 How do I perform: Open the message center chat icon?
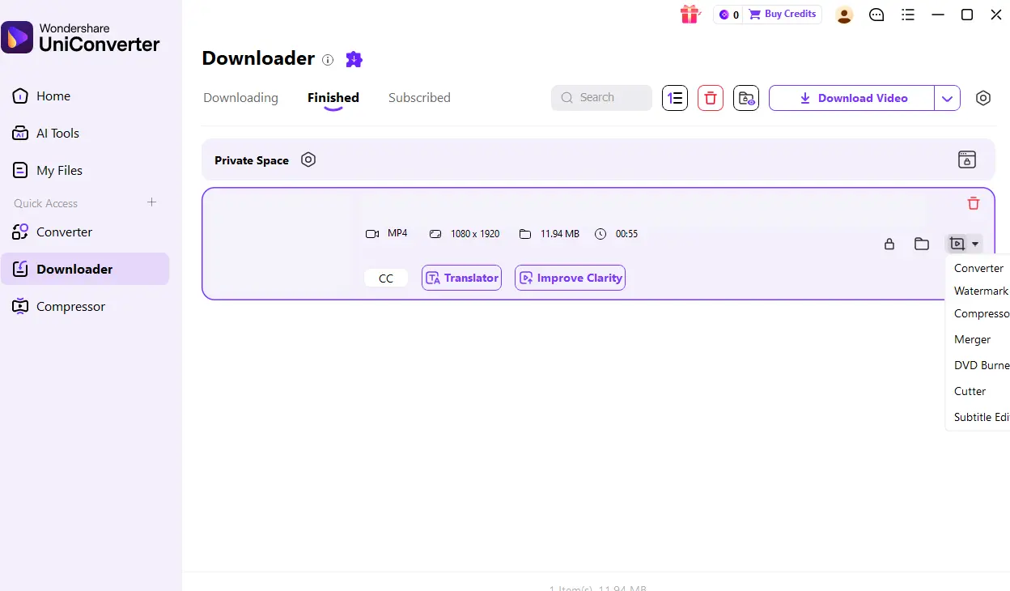click(x=876, y=15)
